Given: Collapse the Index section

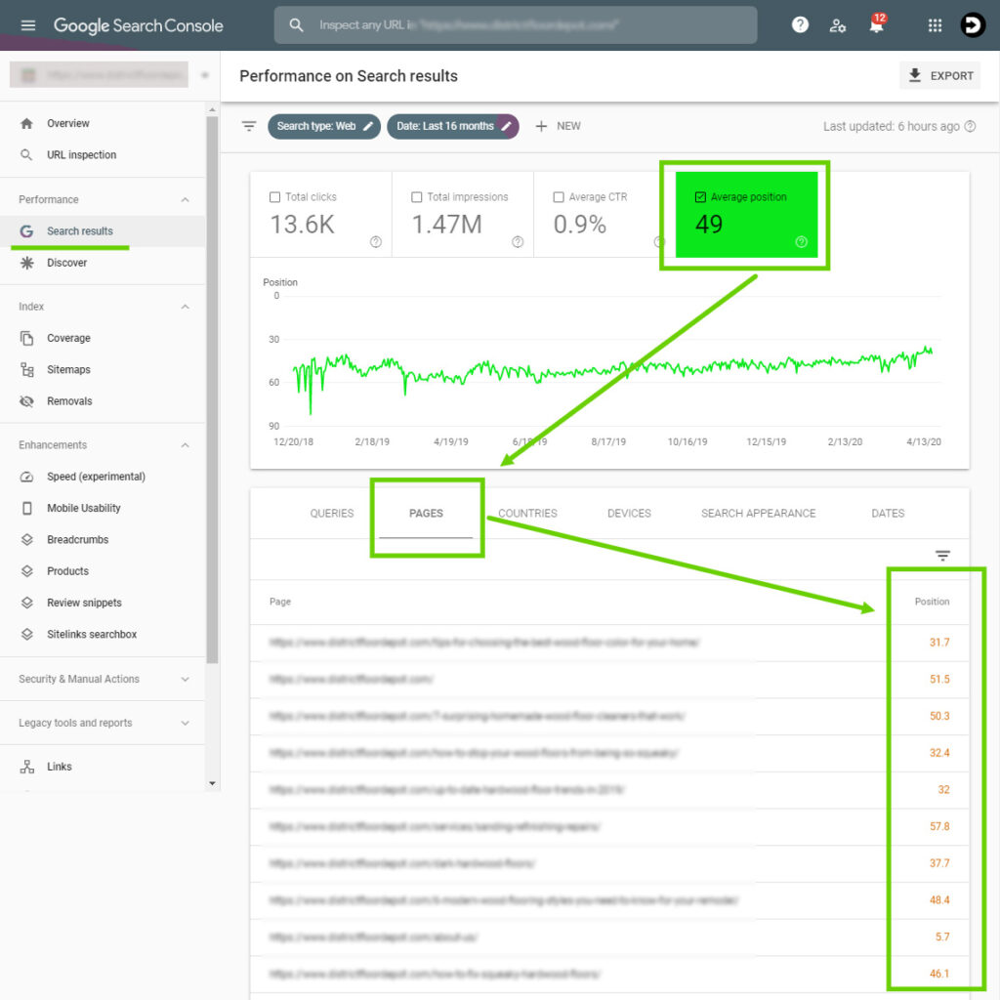Looking at the screenshot, I should 185,307.
